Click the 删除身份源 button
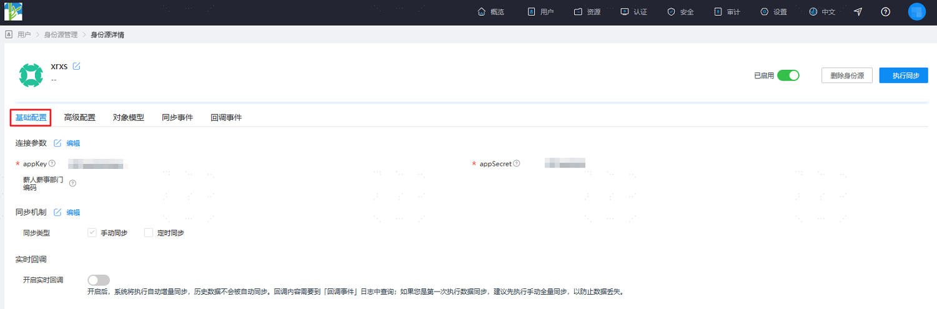The image size is (937, 309). (x=847, y=75)
